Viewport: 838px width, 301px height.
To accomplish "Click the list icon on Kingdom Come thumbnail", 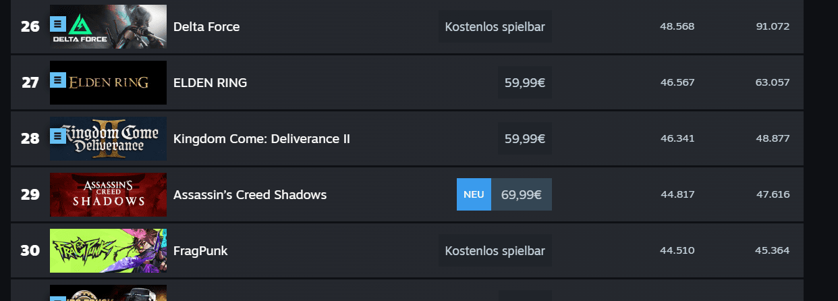I will point(57,137).
